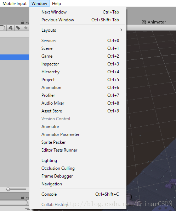
Task: Adjust the icon size slider
Action: 16,189
